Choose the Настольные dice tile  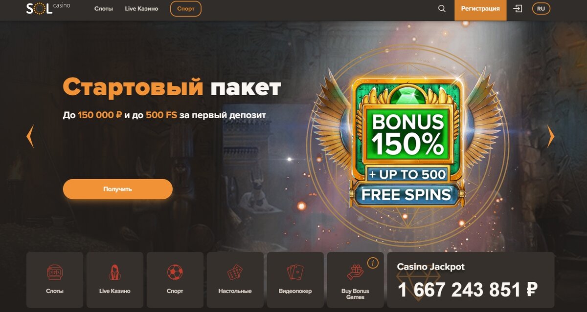click(235, 280)
